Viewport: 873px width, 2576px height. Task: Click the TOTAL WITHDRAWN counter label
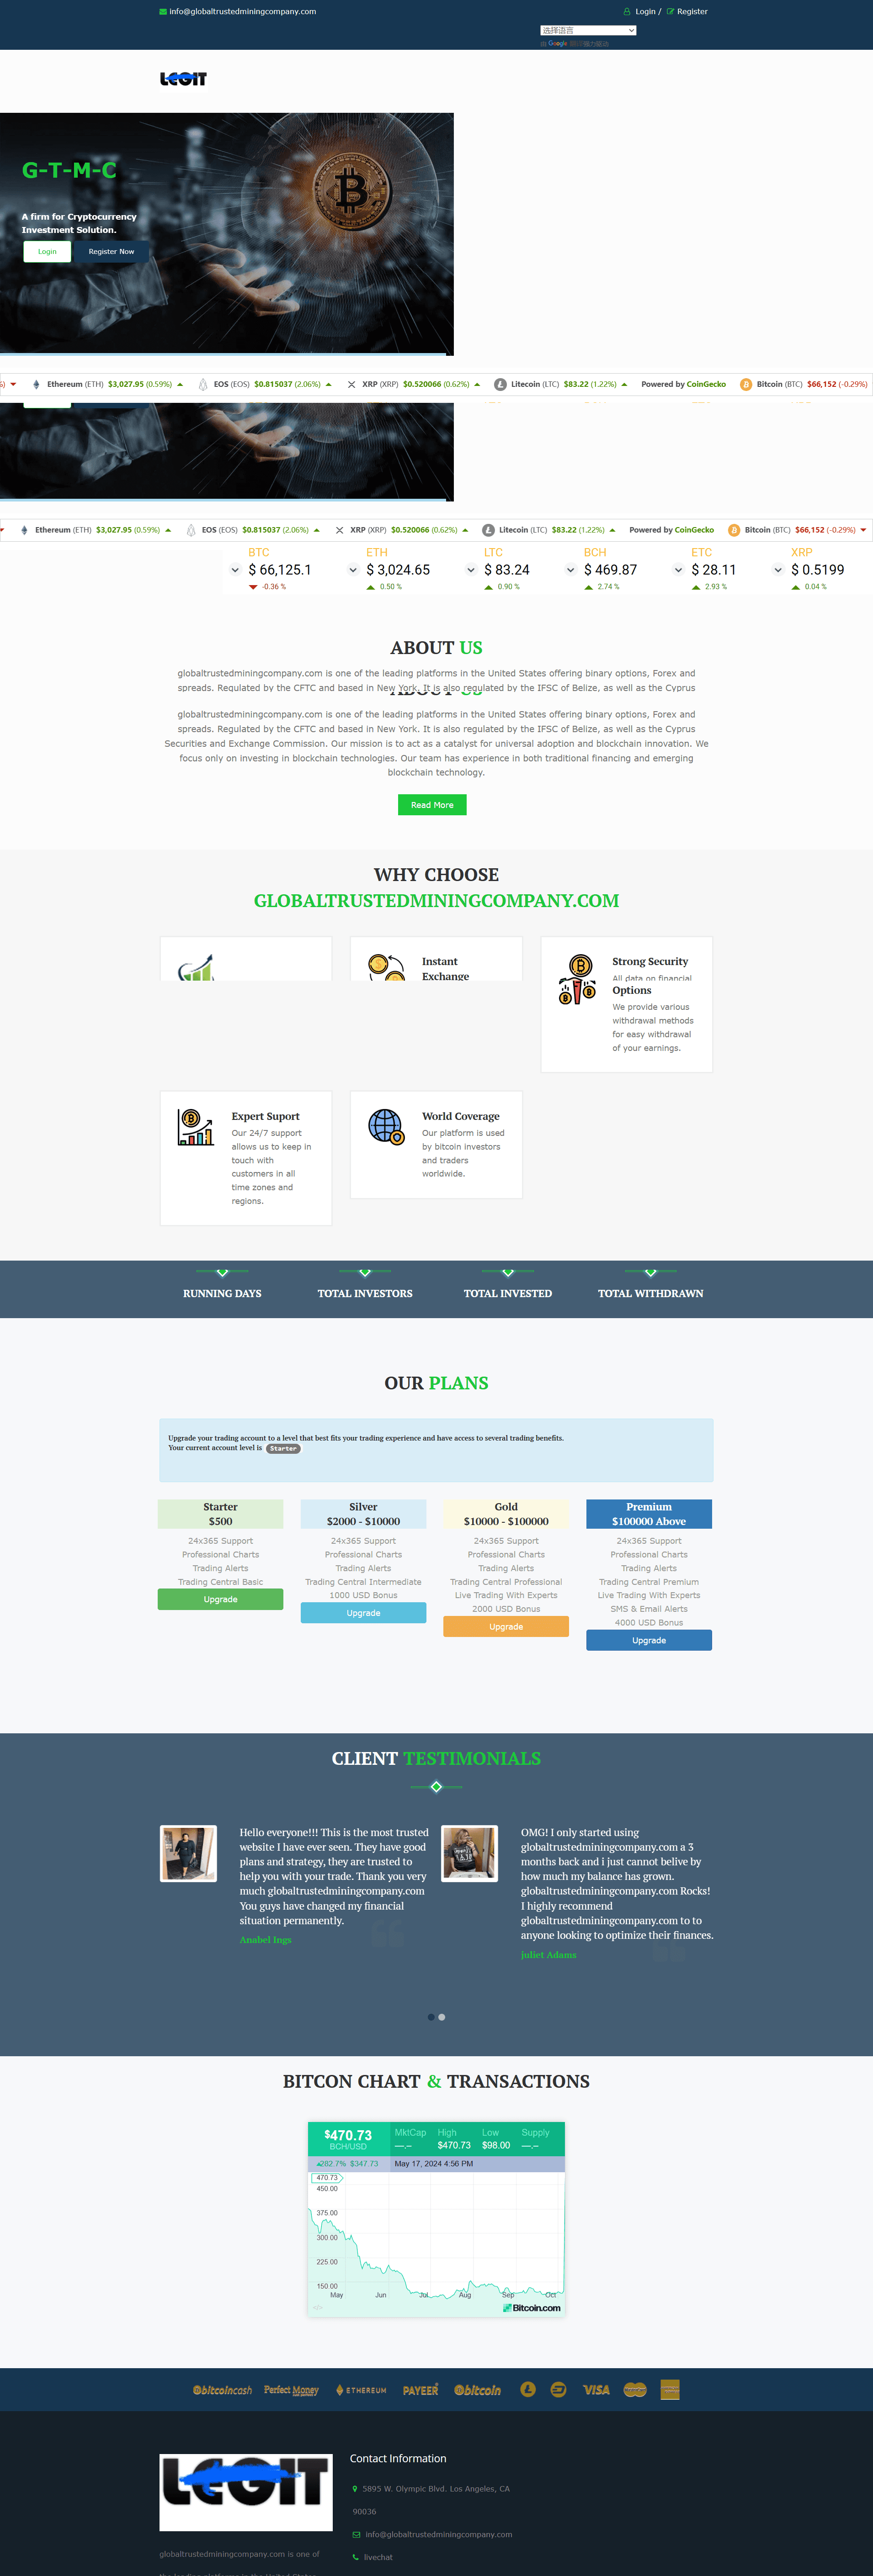(x=651, y=1293)
